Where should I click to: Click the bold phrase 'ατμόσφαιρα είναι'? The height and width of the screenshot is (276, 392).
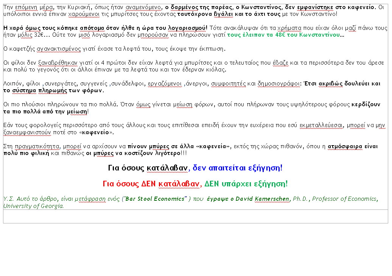pos(353,146)
